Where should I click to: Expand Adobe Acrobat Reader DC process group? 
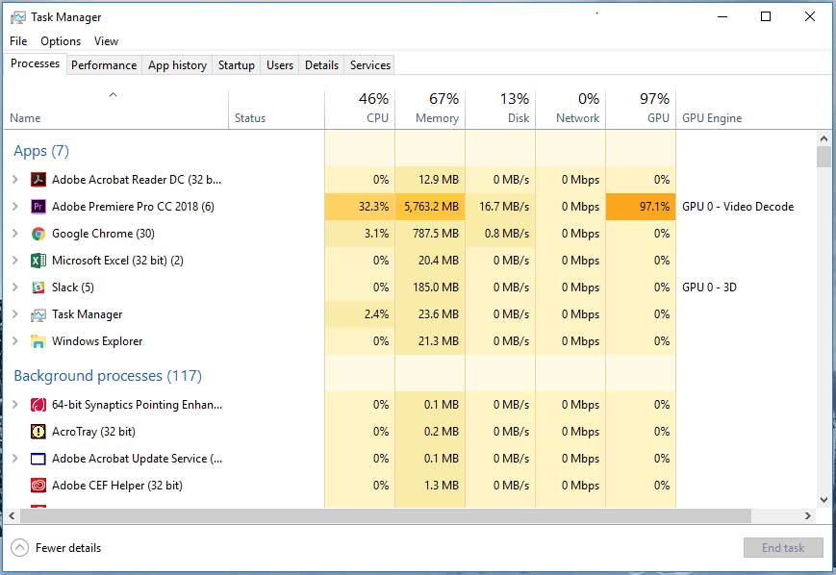[15, 180]
